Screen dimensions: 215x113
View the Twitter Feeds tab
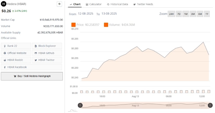[x=143, y=4]
